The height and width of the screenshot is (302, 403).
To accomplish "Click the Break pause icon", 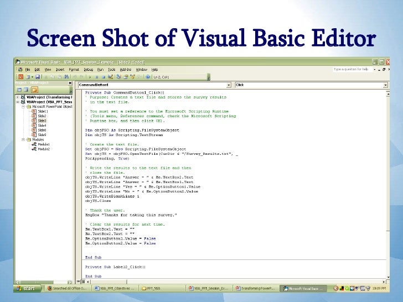I will pos(97,77).
